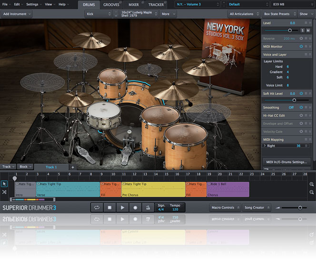Click the Play button in transport

point(122,208)
